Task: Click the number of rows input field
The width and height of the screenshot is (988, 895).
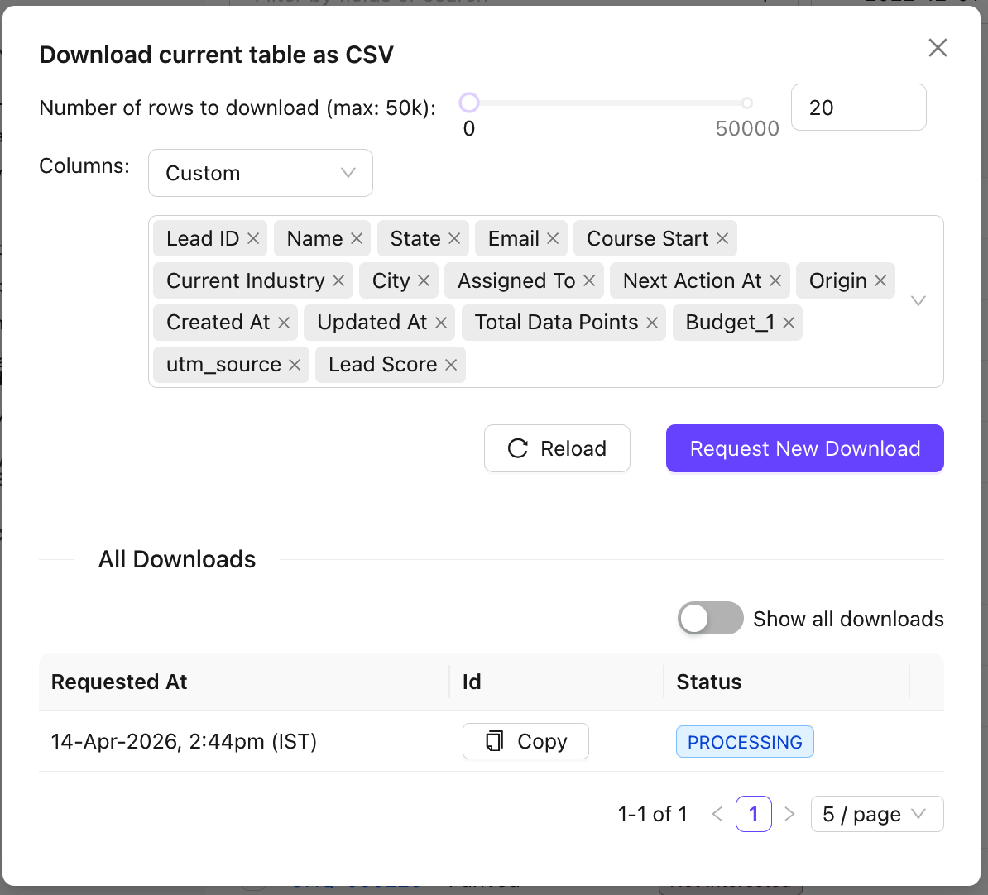Action: click(858, 108)
